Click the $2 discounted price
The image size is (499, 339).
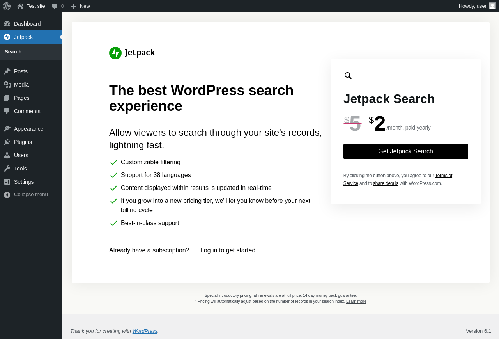click(x=377, y=124)
